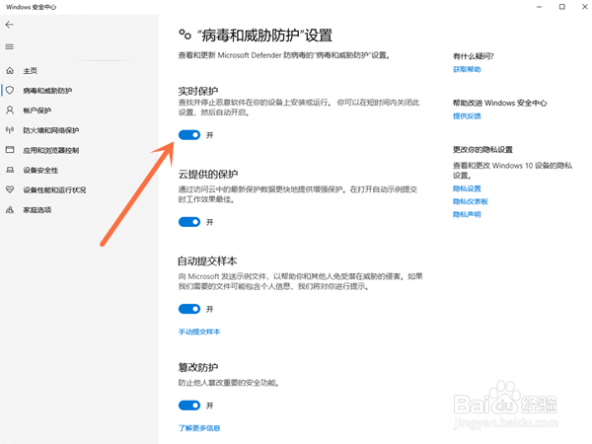This screenshot has width=592, height=444.
Task: Click the 有什么疑问? text
Action: coord(473,56)
